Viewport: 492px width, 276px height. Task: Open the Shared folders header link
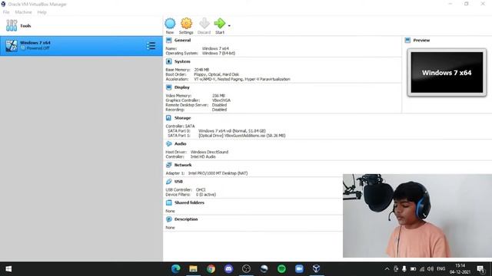tap(189, 202)
